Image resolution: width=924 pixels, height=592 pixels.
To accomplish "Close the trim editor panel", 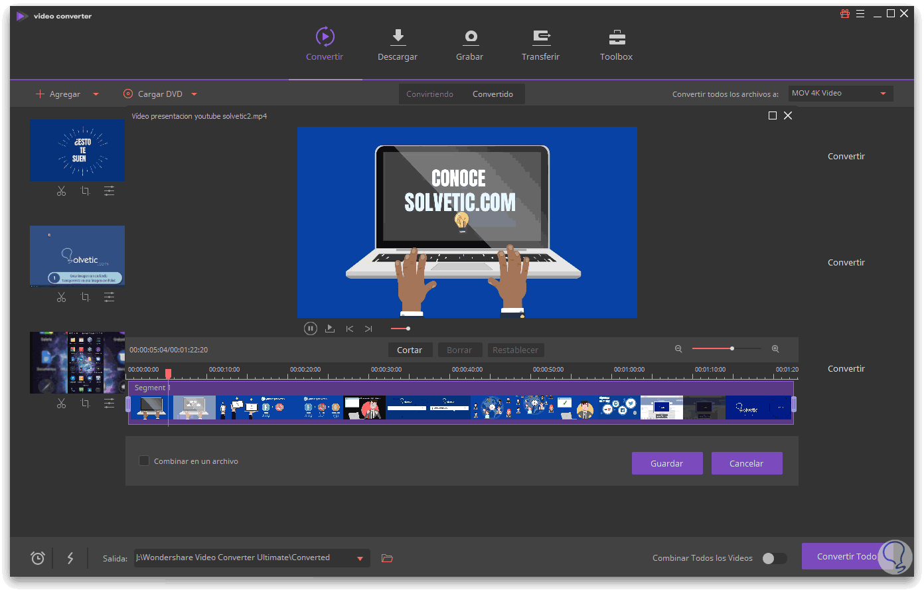I will [788, 115].
